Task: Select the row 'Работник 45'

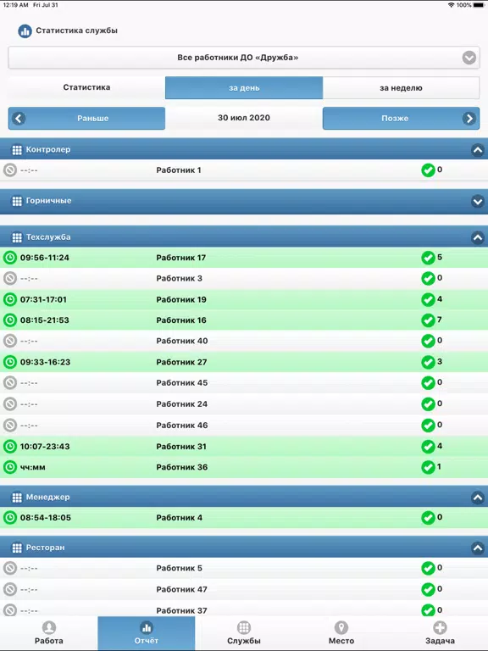Action: 244,383
